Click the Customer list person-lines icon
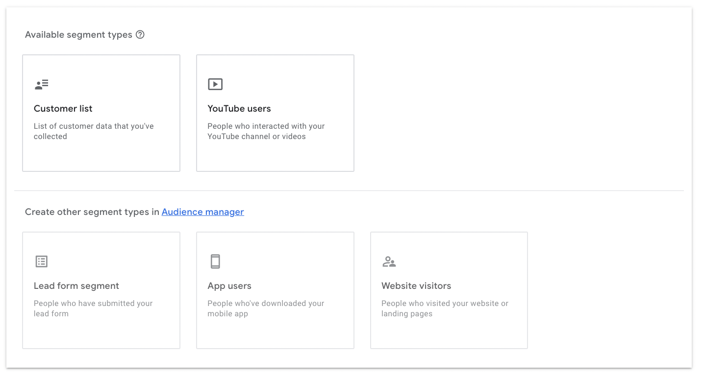The image size is (704, 377). 42,84
